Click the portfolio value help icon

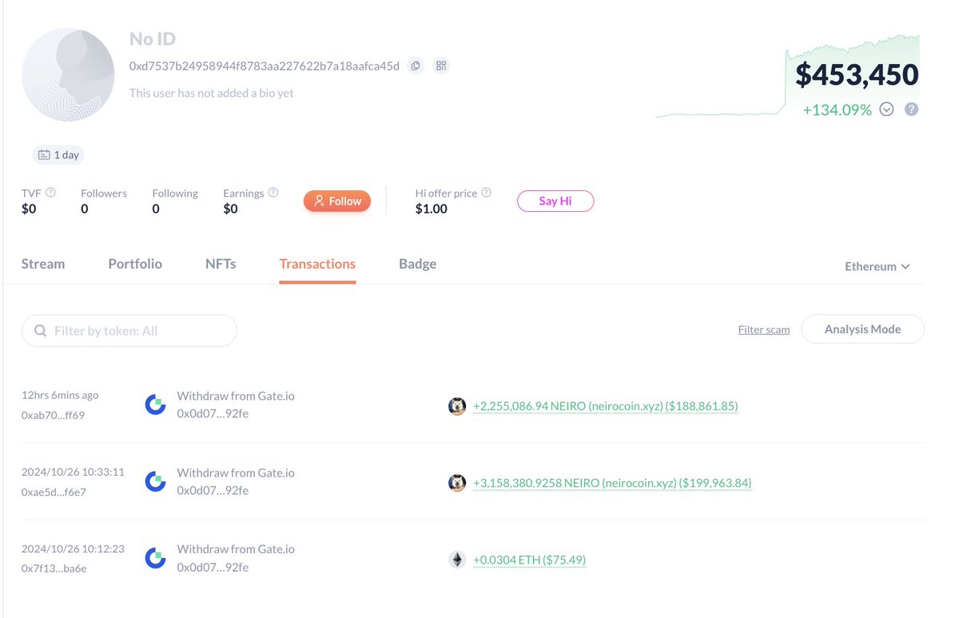(x=911, y=110)
